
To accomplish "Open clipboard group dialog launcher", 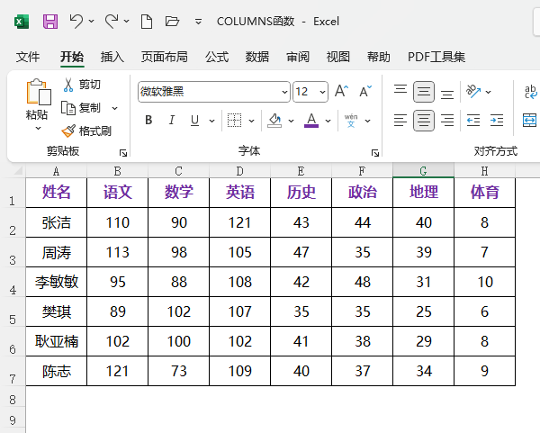I will coord(123,153).
